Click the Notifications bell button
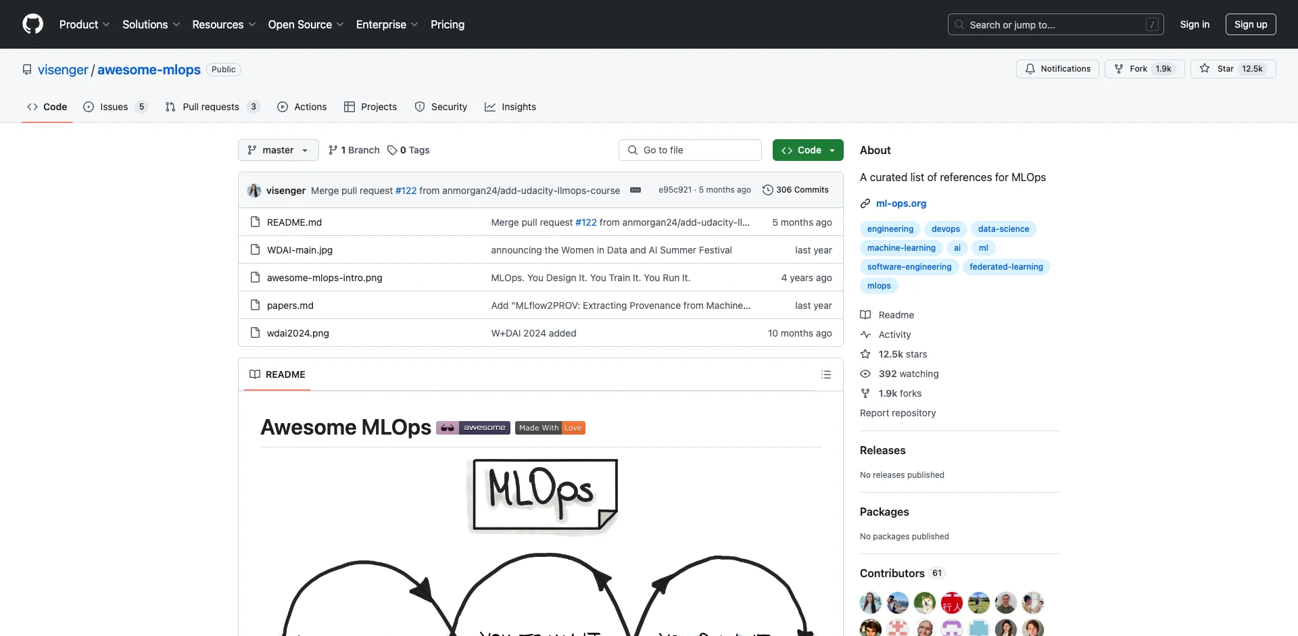 pyautogui.click(x=1057, y=69)
